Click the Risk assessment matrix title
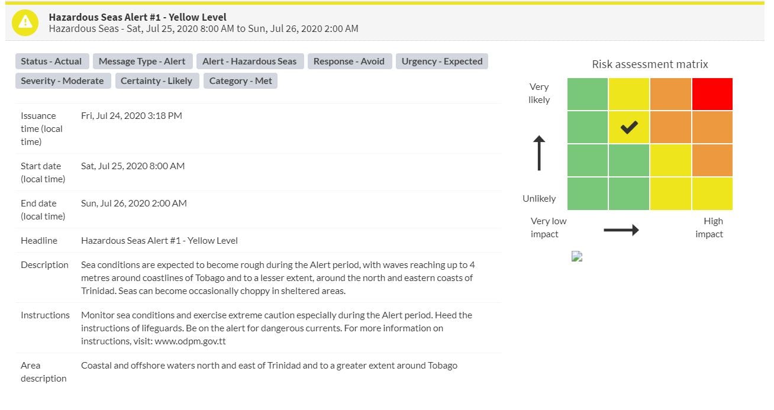 click(650, 64)
